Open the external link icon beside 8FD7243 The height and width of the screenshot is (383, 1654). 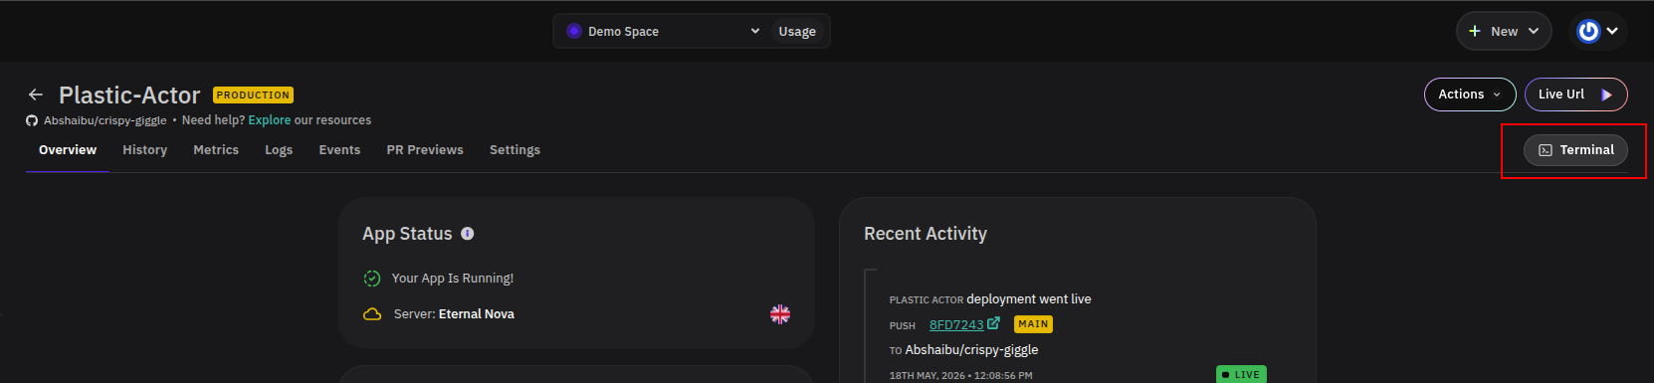993,323
